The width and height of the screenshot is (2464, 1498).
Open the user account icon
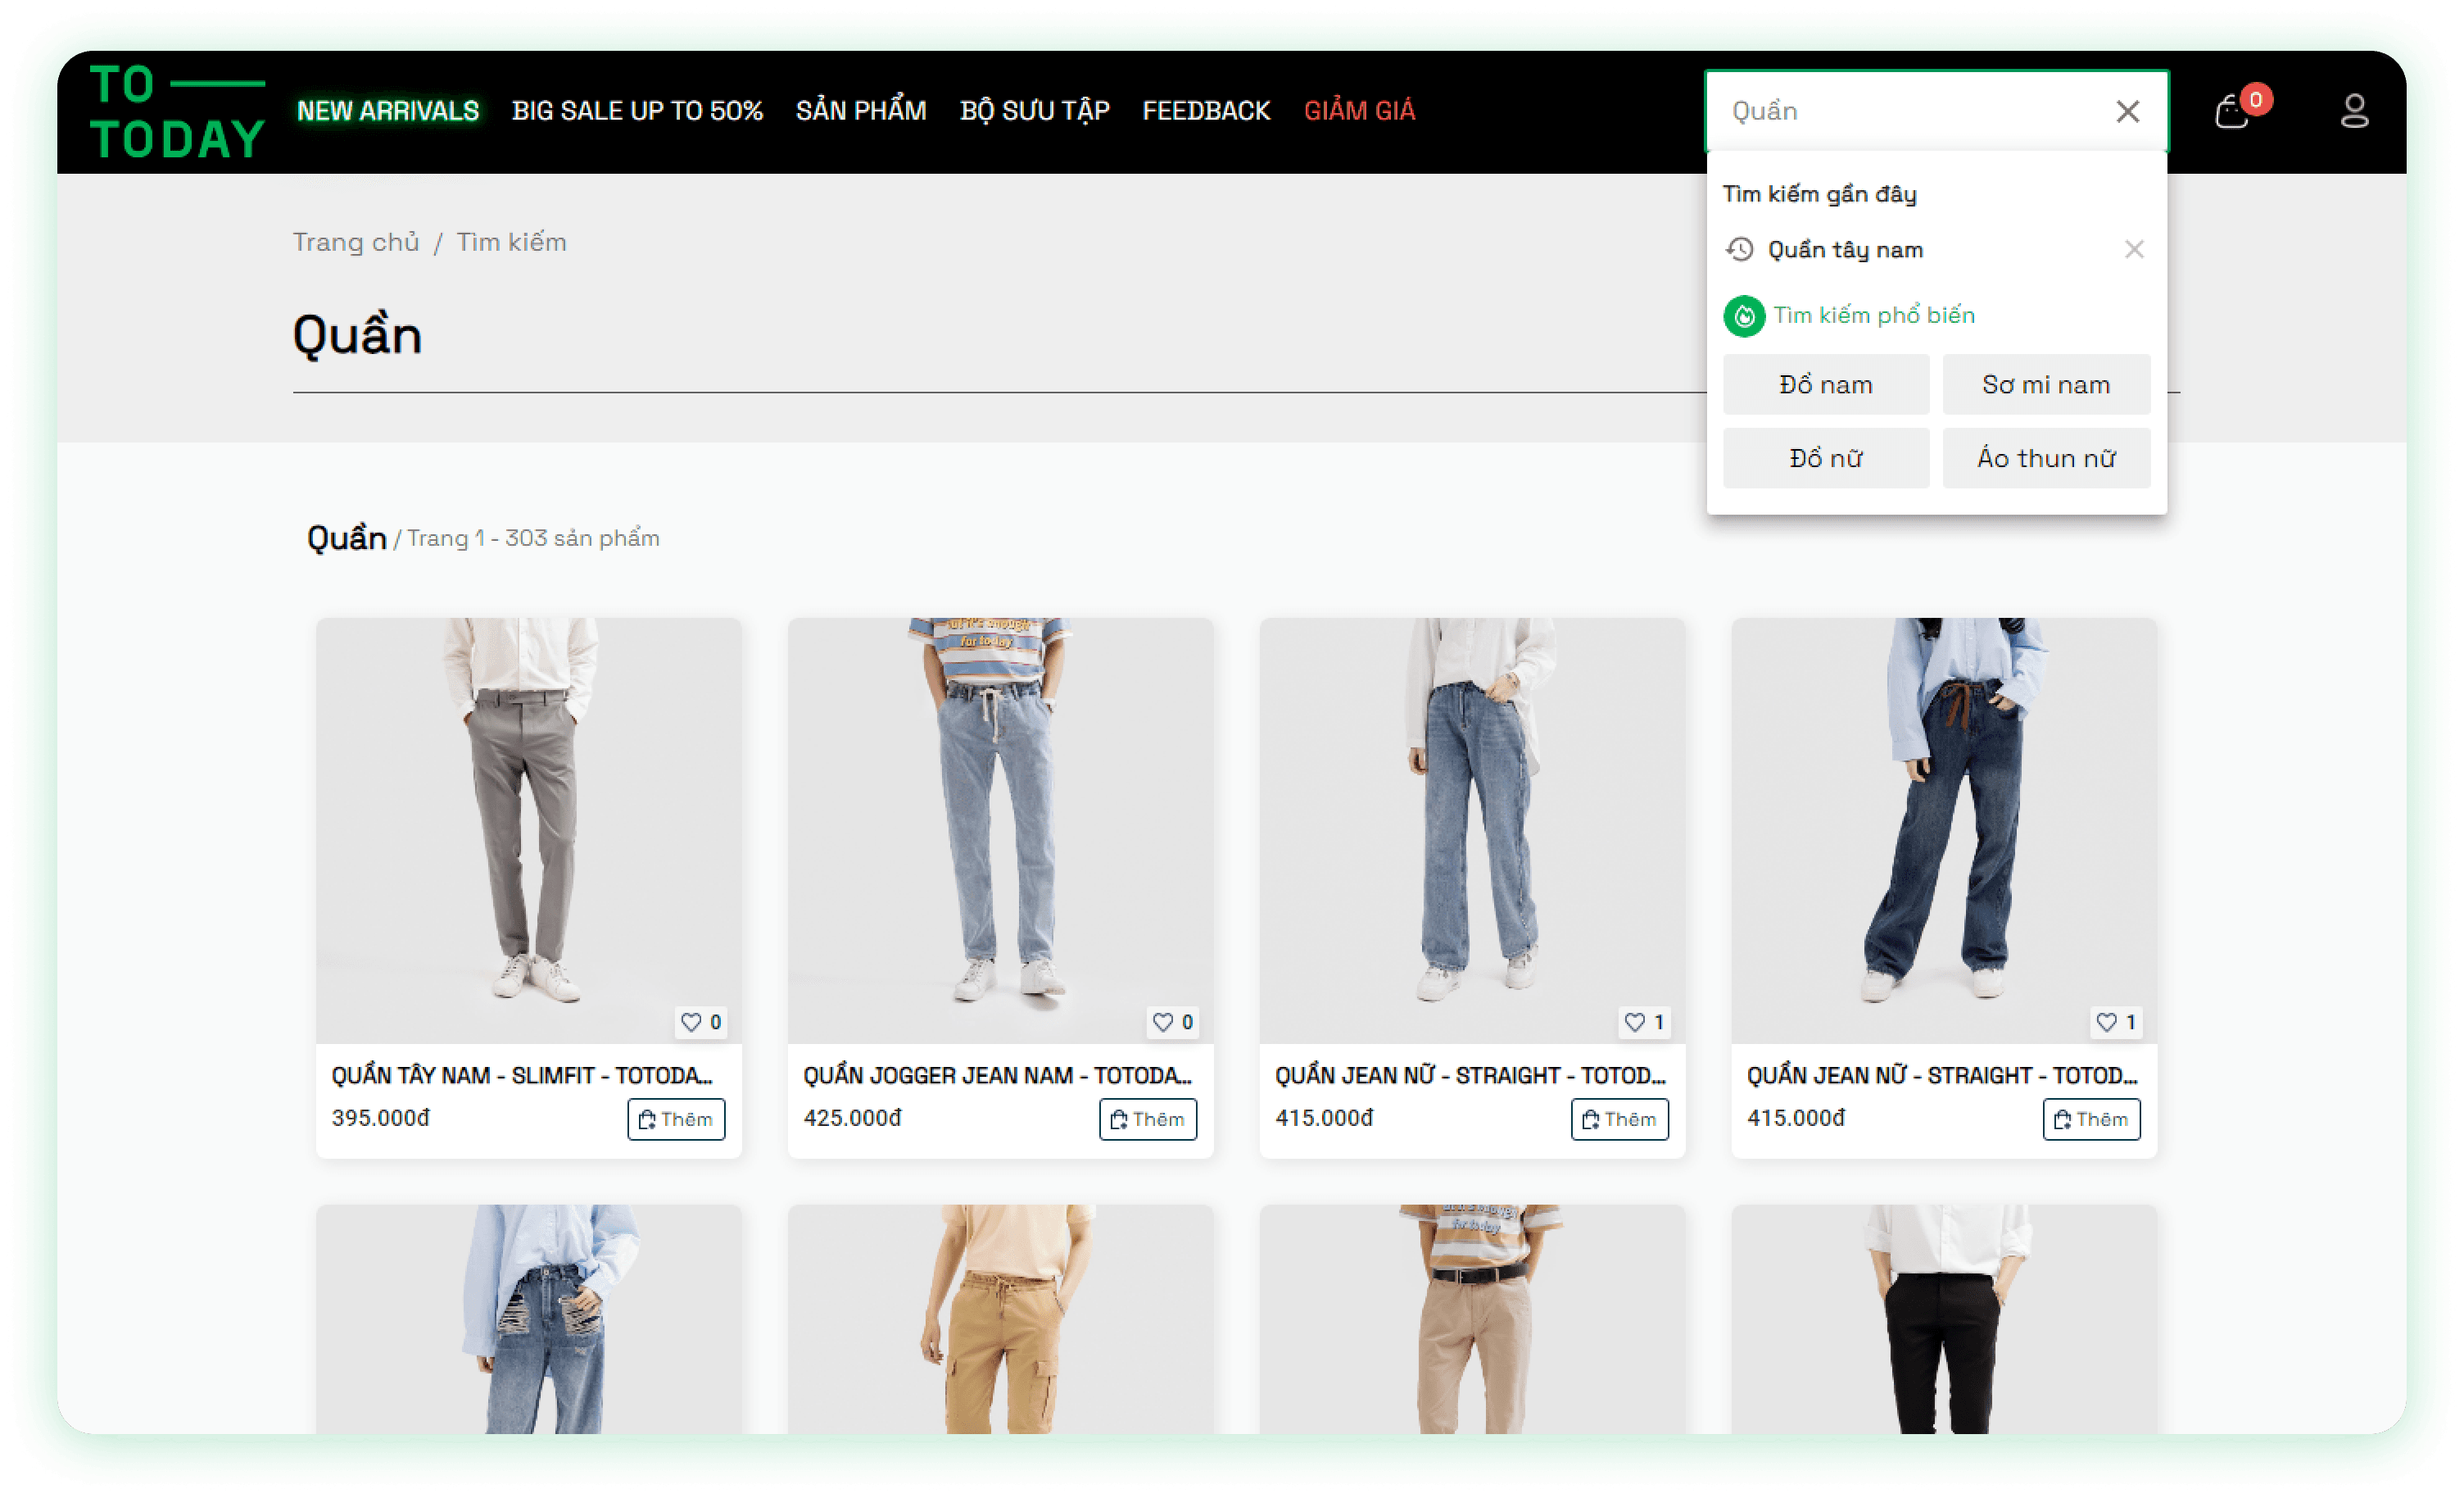[2354, 111]
